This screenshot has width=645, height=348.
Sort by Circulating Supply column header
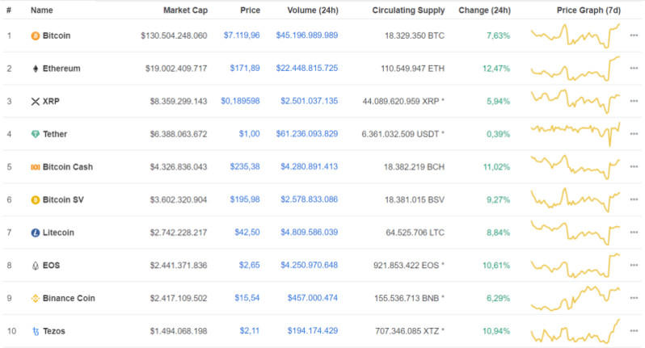407,10
